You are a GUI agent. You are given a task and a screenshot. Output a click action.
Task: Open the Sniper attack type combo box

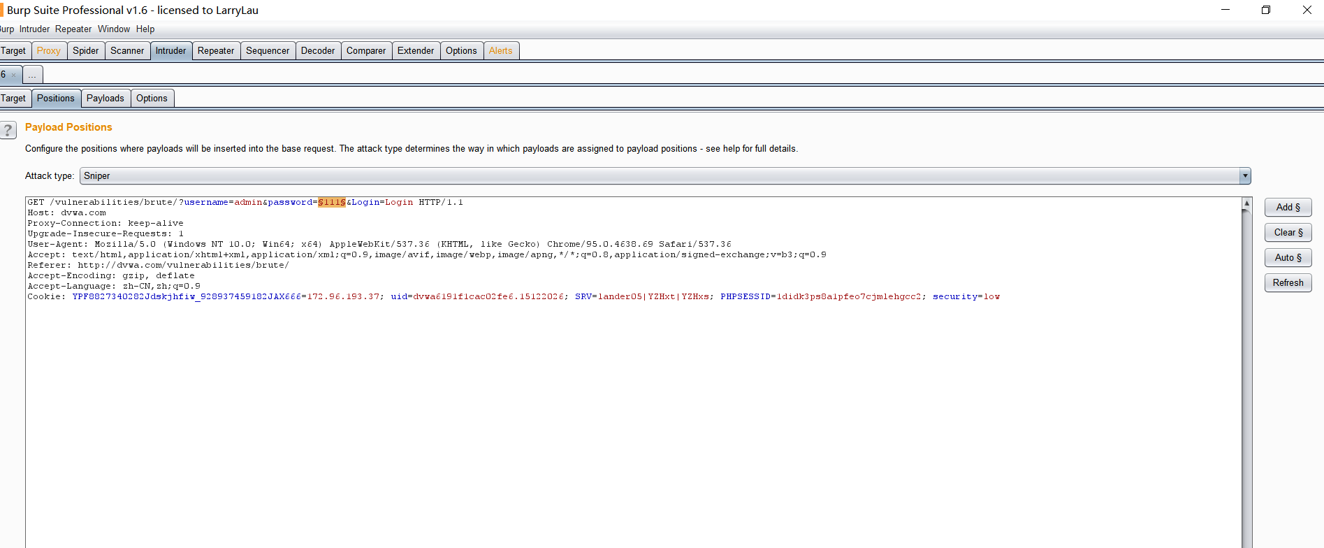click(664, 176)
